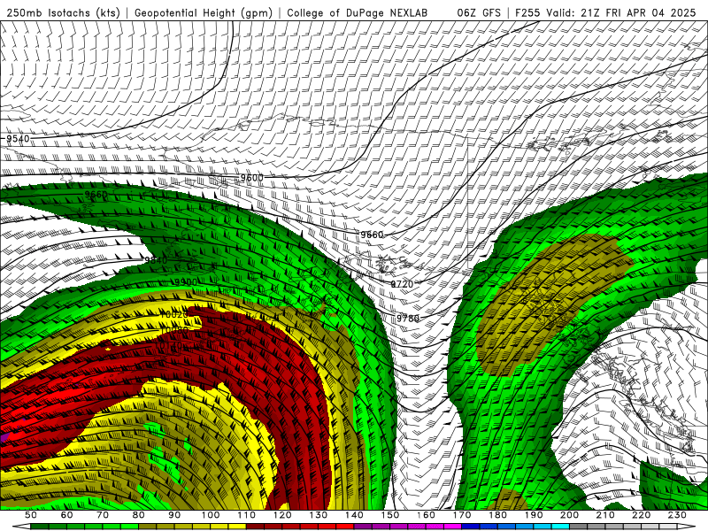Select the 150 value on the legend scale
This screenshot has width=708, height=531.
pyautogui.click(x=390, y=515)
